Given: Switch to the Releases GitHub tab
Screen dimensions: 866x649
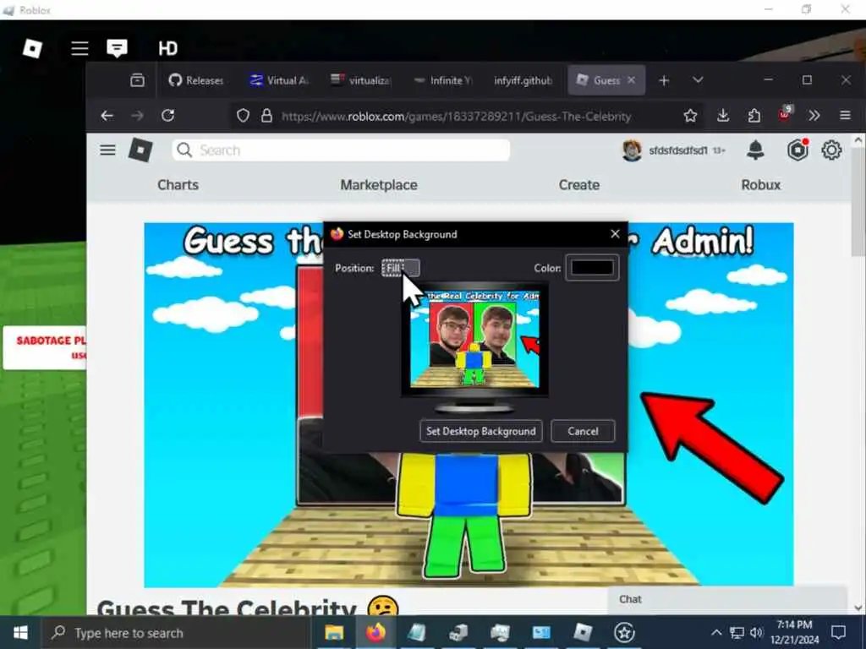Looking at the screenshot, I should 196,80.
